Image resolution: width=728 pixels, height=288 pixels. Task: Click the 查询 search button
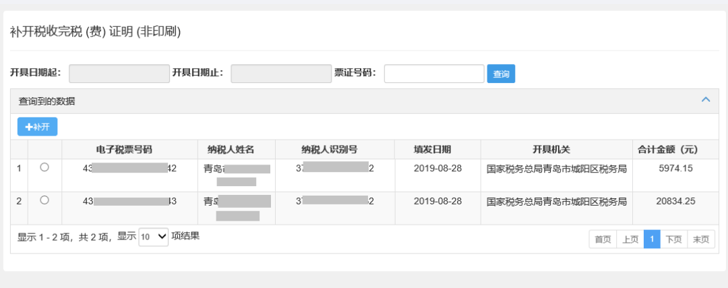[501, 74]
